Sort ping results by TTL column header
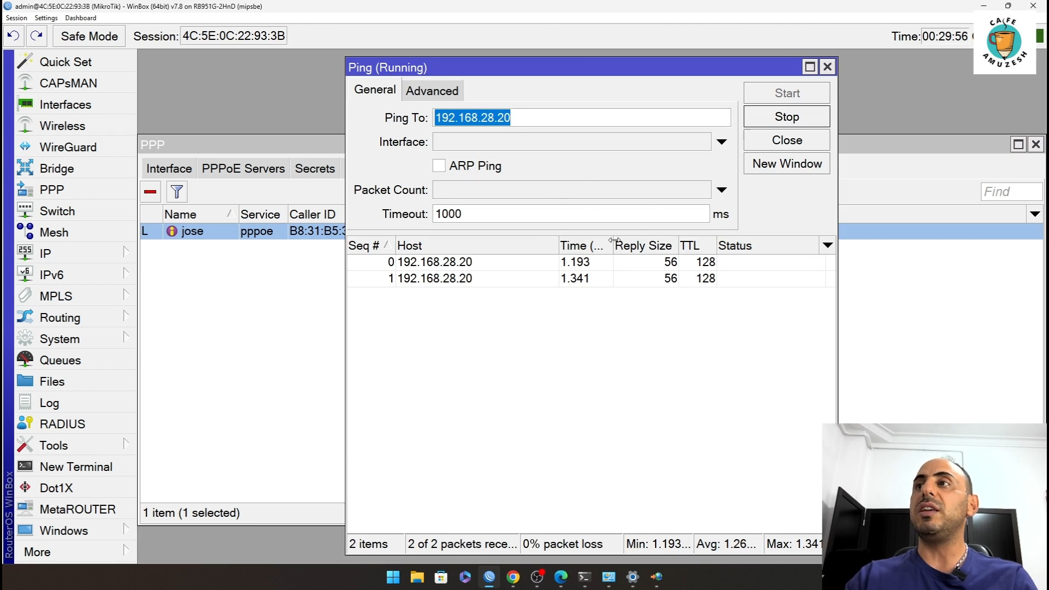 click(x=697, y=245)
